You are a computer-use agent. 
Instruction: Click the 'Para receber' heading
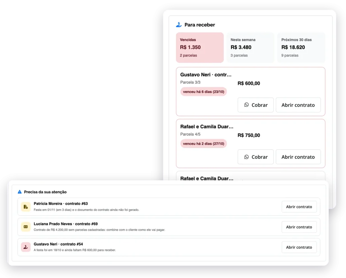[200, 25]
